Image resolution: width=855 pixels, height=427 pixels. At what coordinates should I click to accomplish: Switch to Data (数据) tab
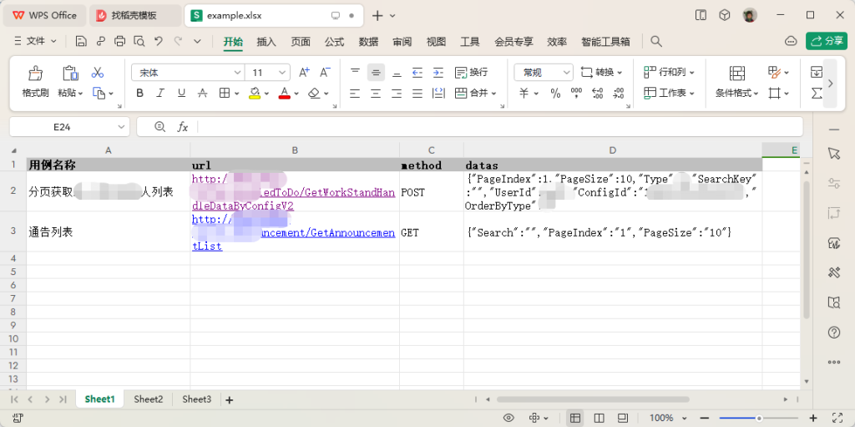368,42
